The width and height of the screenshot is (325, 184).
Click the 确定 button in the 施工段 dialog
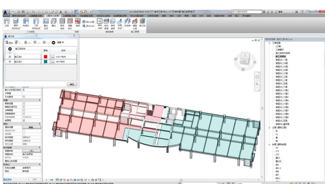click(x=72, y=84)
